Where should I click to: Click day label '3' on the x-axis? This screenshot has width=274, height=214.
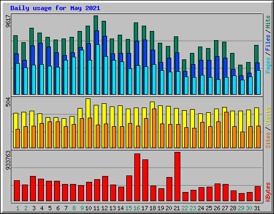point(34,208)
